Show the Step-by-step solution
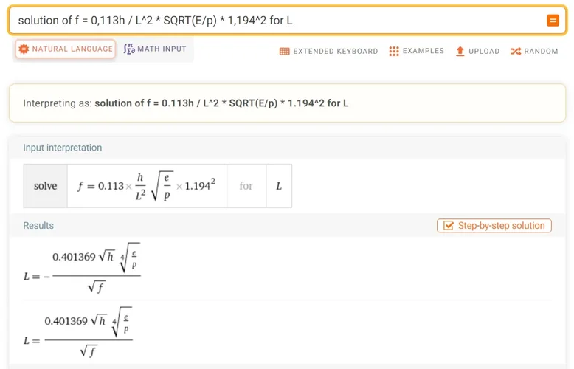Screen dimensions: 574x369 click(x=501, y=226)
